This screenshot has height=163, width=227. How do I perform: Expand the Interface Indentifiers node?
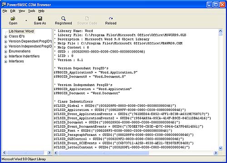coord(5,57)
